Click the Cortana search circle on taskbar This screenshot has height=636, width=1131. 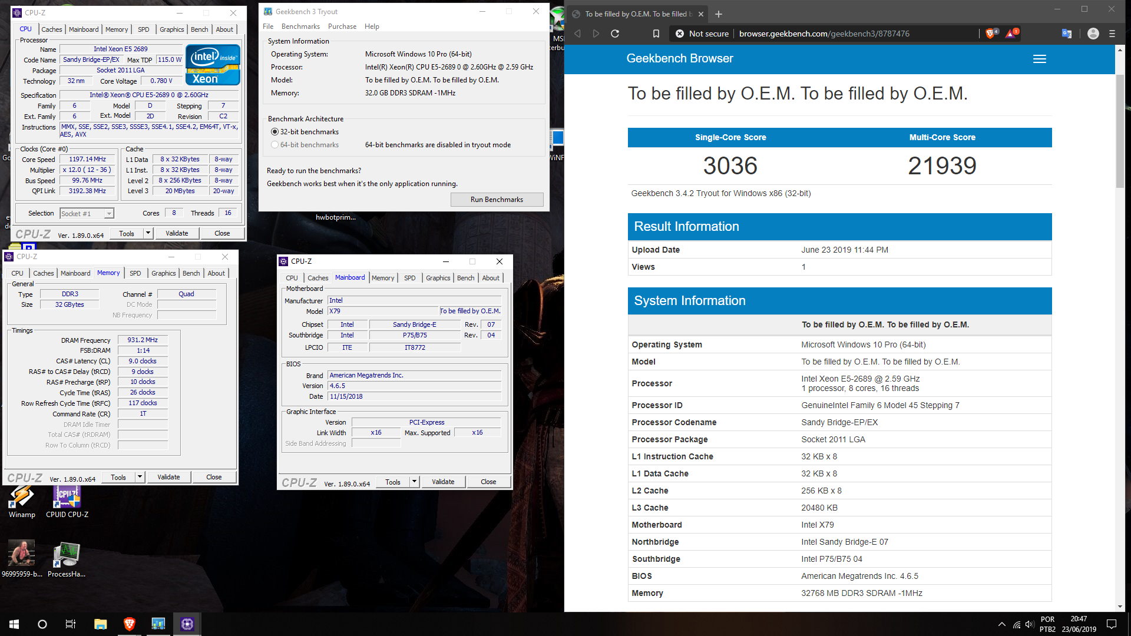pos(42,624)
